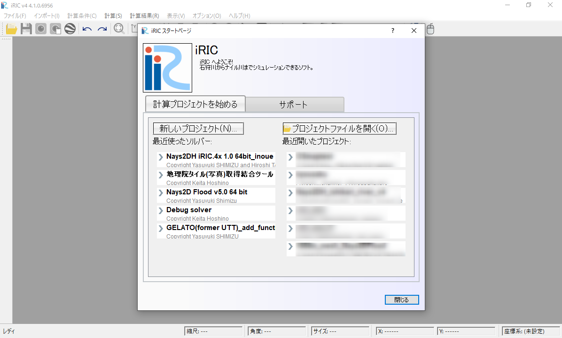Select the 地理院タイル(写真)取得結合ツール solver
The image size is (562, 338).
pos(216,177)
